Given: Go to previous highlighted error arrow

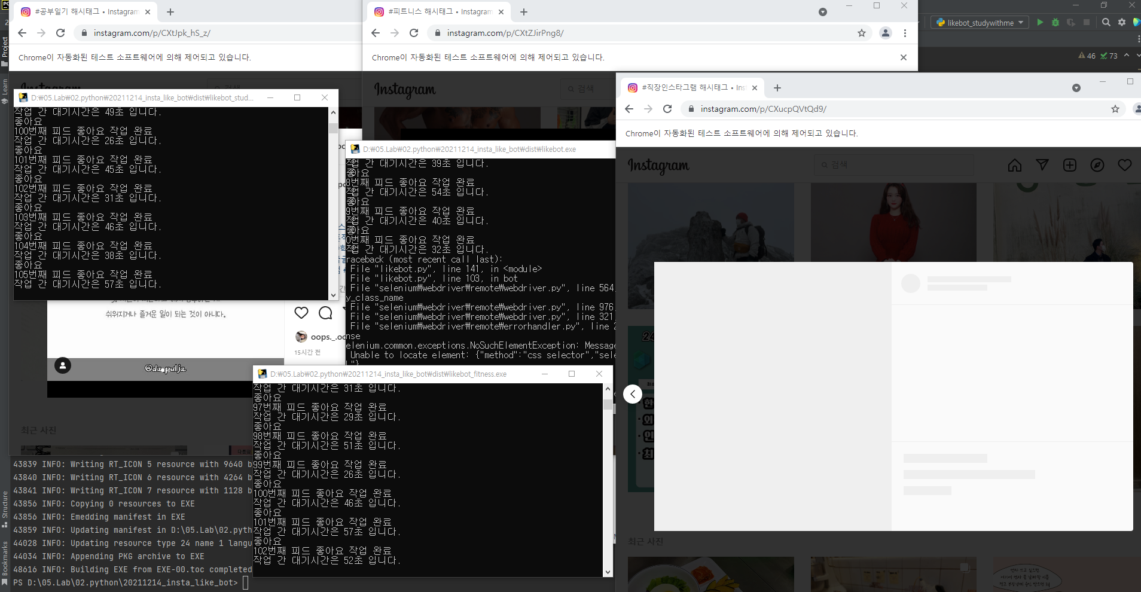Looking at the screenshot, I should tap(1127, 55).
